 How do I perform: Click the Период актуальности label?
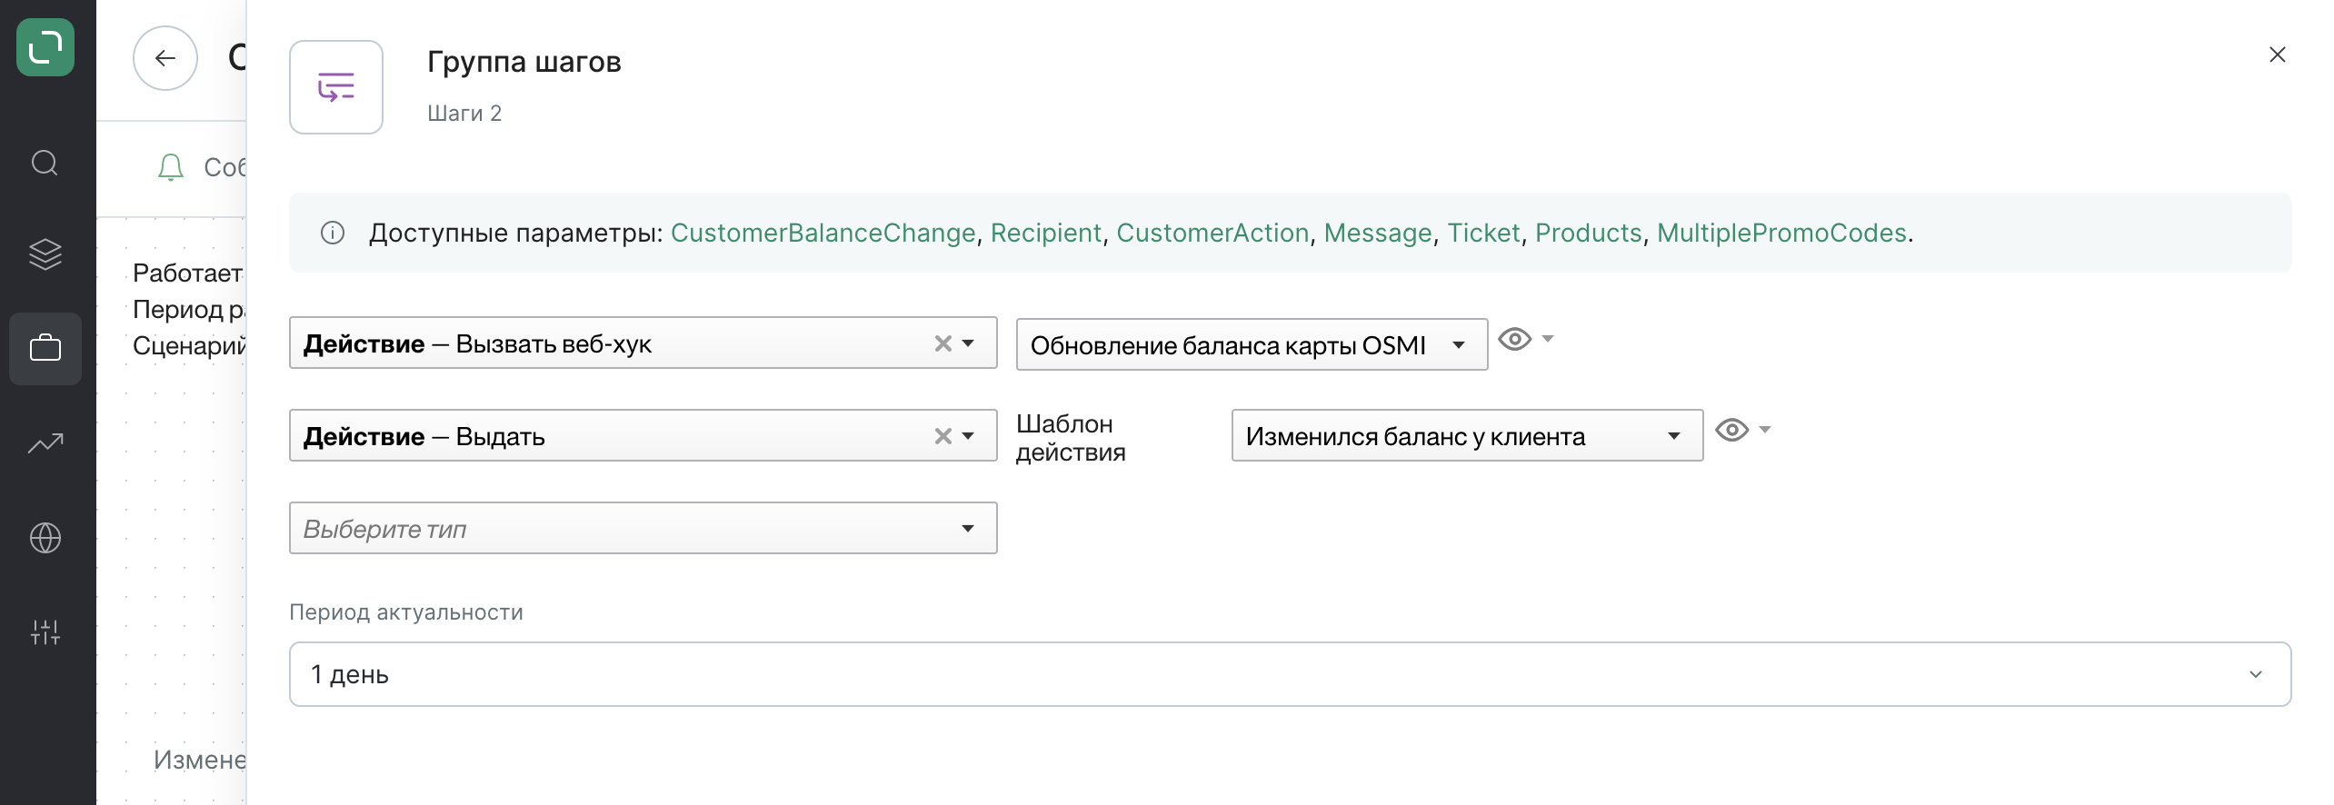406,612
